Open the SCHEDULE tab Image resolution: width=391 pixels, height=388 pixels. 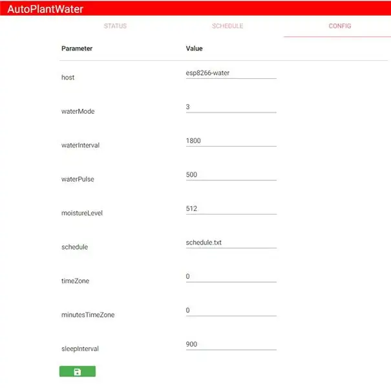point(227,27)
